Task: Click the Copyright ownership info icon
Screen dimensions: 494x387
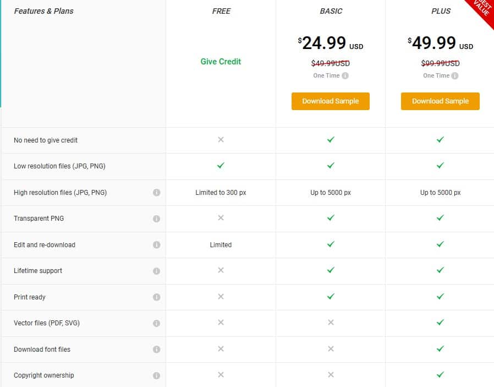Action: 157,375
